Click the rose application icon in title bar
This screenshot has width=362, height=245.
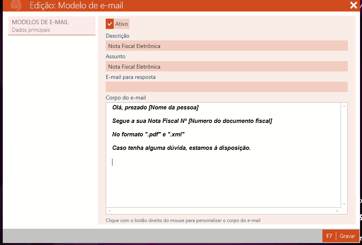tap(16, 5)
